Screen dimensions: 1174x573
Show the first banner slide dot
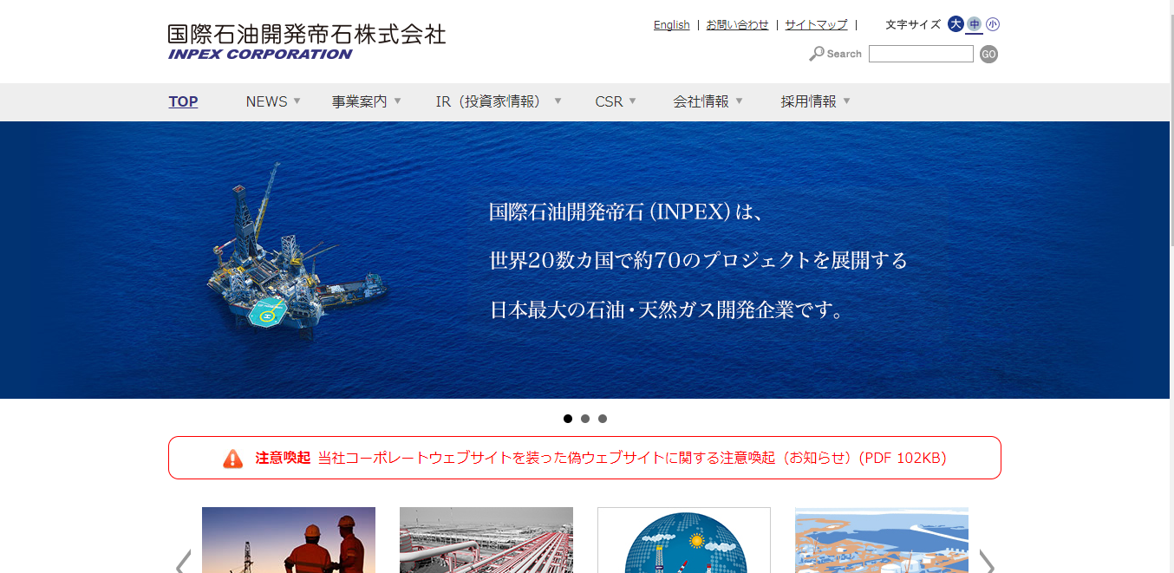568,419
